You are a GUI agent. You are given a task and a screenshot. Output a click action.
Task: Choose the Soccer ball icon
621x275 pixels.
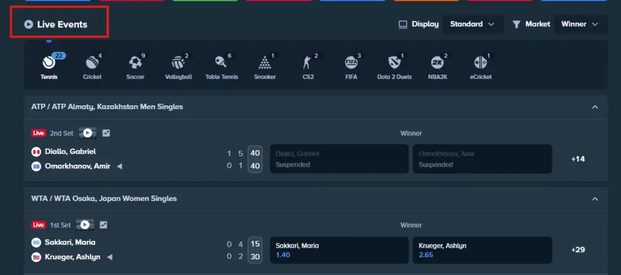[x=135, y=63]
